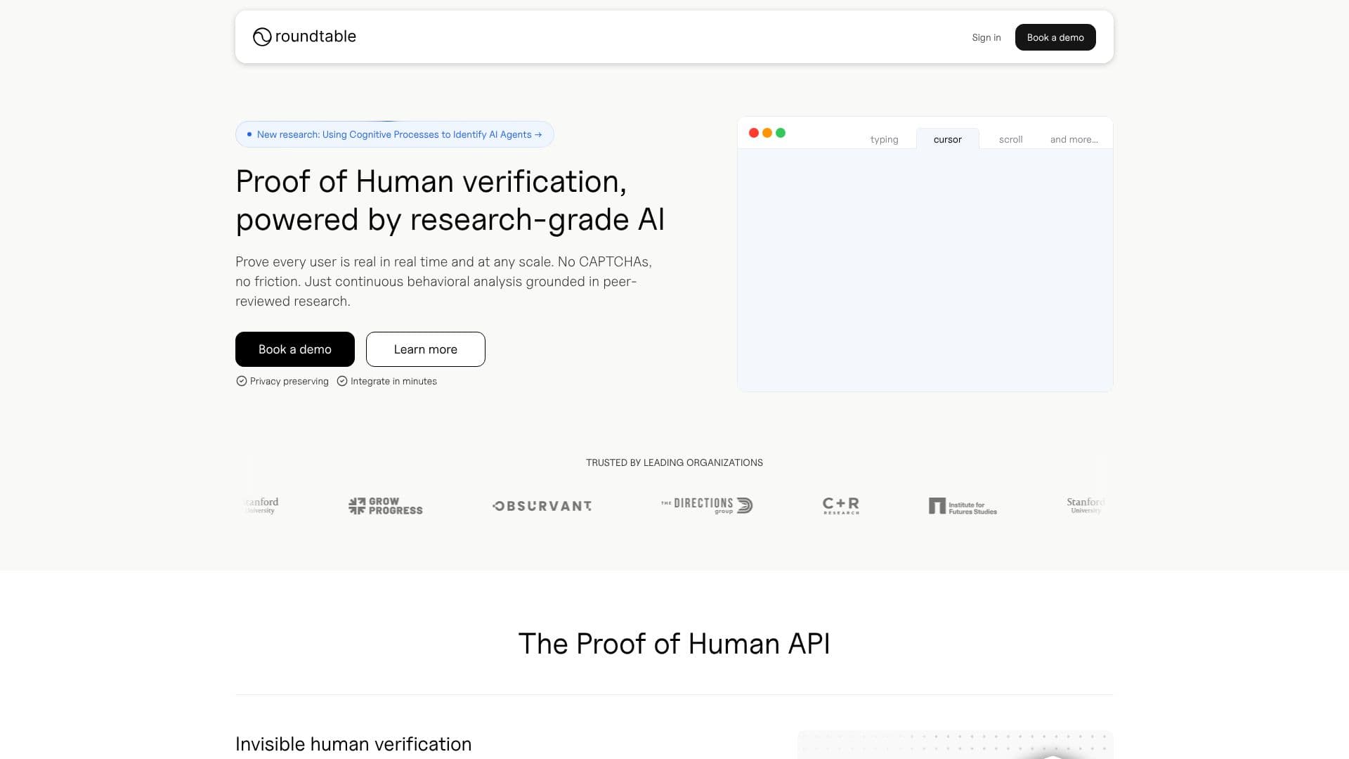1349x759 pixels.
Task: Switch to the scroll tab
Action: 1010,139
